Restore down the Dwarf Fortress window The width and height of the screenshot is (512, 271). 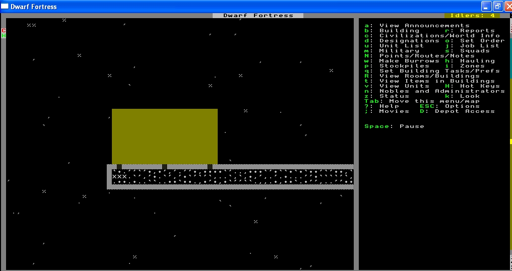pos(497,7)
